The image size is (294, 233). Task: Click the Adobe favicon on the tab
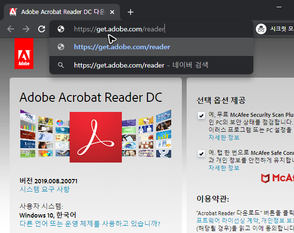pyautogui.click(x=13, y=12)
